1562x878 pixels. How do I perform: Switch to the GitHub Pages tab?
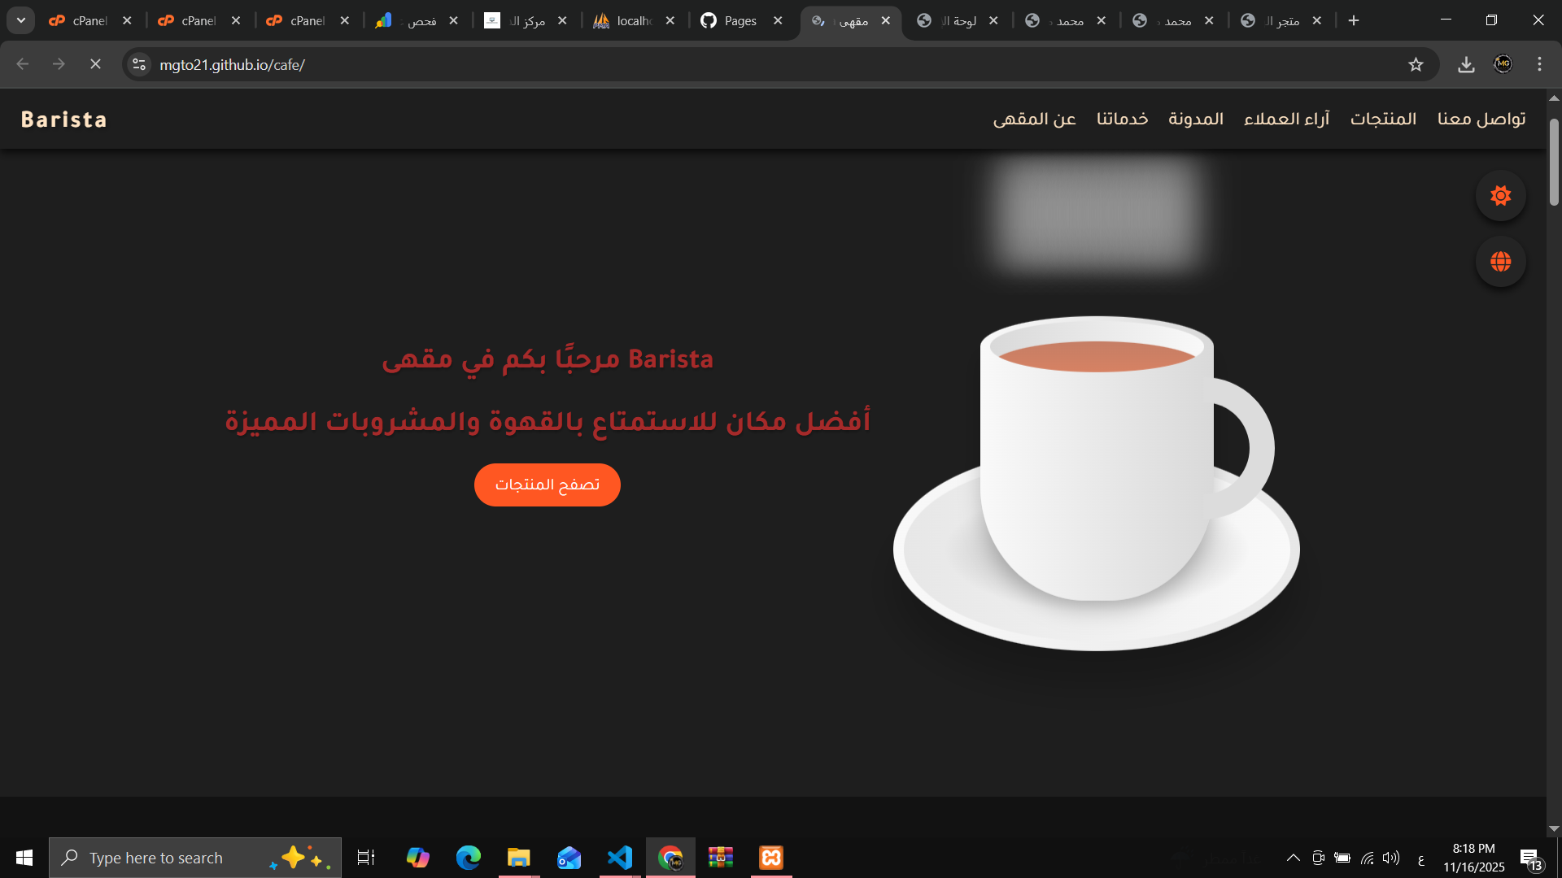[x=739, y=21]
